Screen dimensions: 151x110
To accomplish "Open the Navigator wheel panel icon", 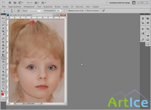I will tap(148, 23).
